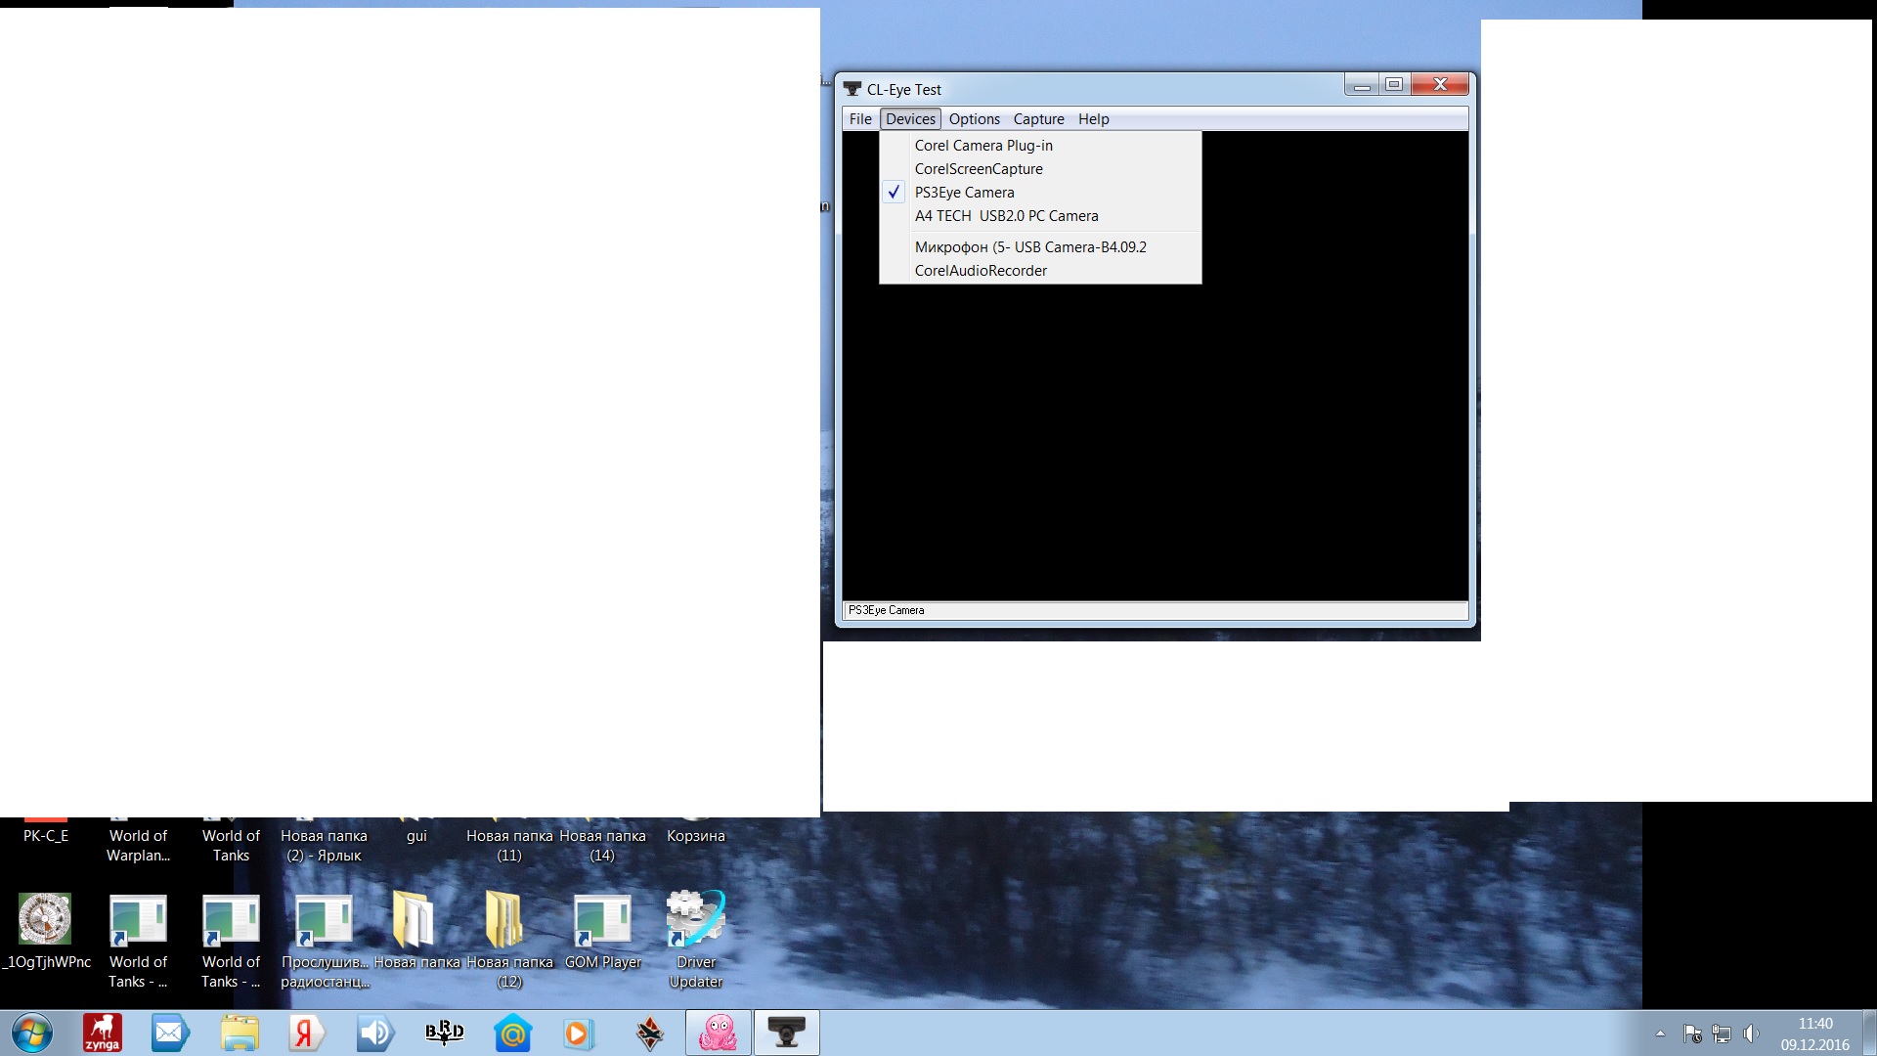Select the GOM Player shortcut

point(603,931)
